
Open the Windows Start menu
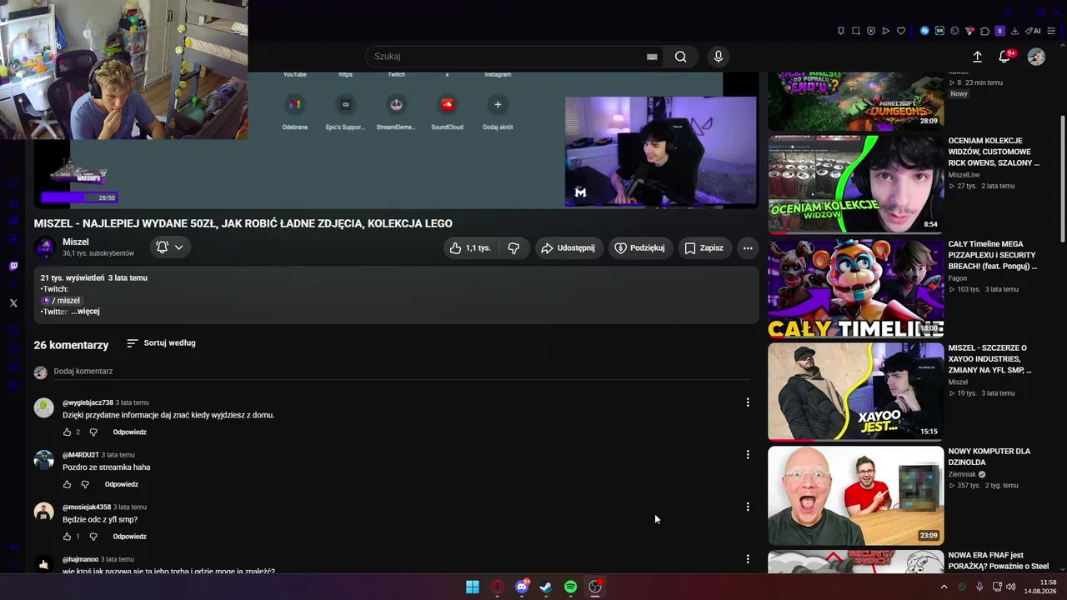[x=473, y=587]
